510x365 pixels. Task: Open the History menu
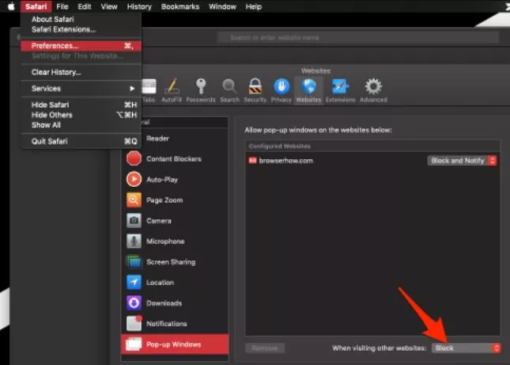pyautogui.click(x=139, y=6)
